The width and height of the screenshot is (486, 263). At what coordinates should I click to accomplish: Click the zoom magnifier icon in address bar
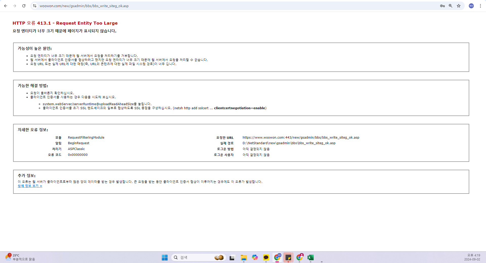(x=451, y=6)
